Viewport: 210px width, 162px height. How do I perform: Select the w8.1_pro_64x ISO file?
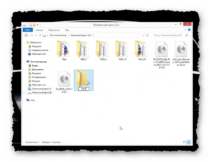(181, 54)
